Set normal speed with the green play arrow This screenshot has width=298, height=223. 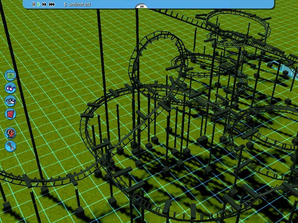[x=39, y=4]
